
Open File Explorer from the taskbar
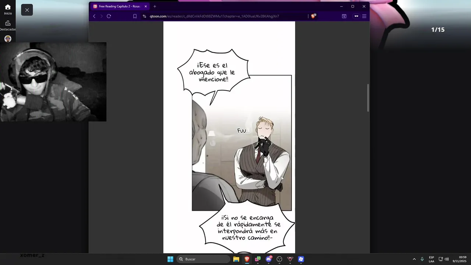tap(236, 259)
